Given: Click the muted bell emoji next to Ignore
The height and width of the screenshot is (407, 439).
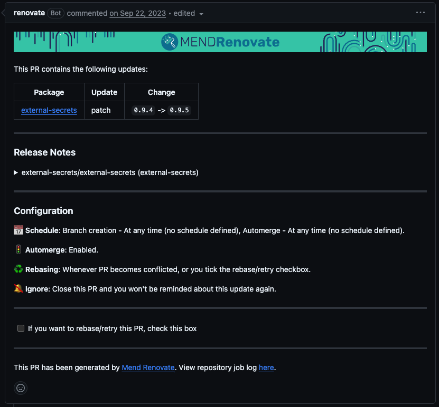Looking at the screenshot, I should [18, 288].
